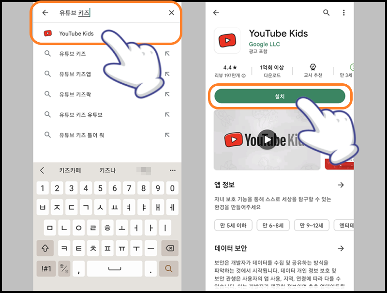This screenshot has width=387, height=293.
Task: Select the 만 9~12세 chip
Action: click(x=312, y=225)
